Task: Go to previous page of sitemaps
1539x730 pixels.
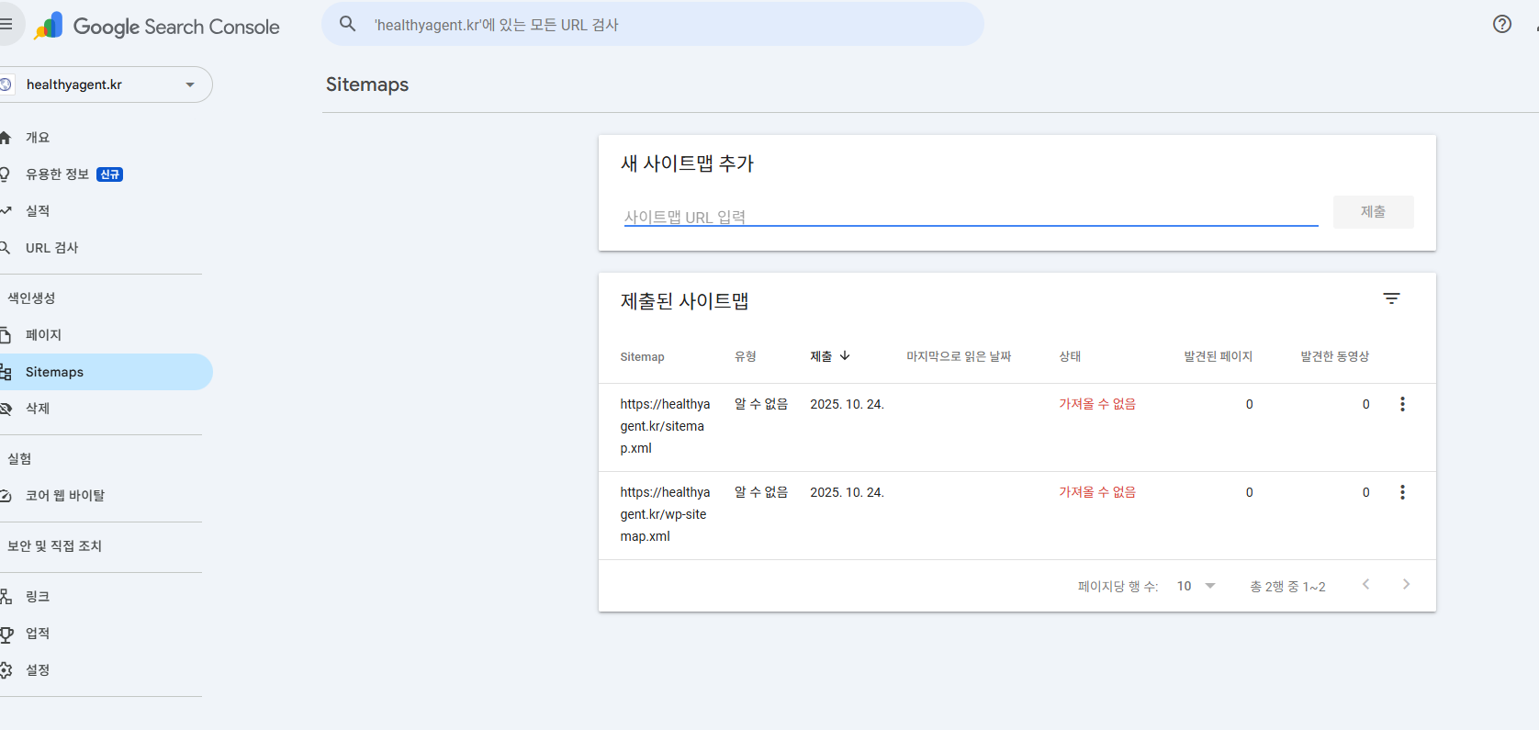Action: tap(1366, 584)
